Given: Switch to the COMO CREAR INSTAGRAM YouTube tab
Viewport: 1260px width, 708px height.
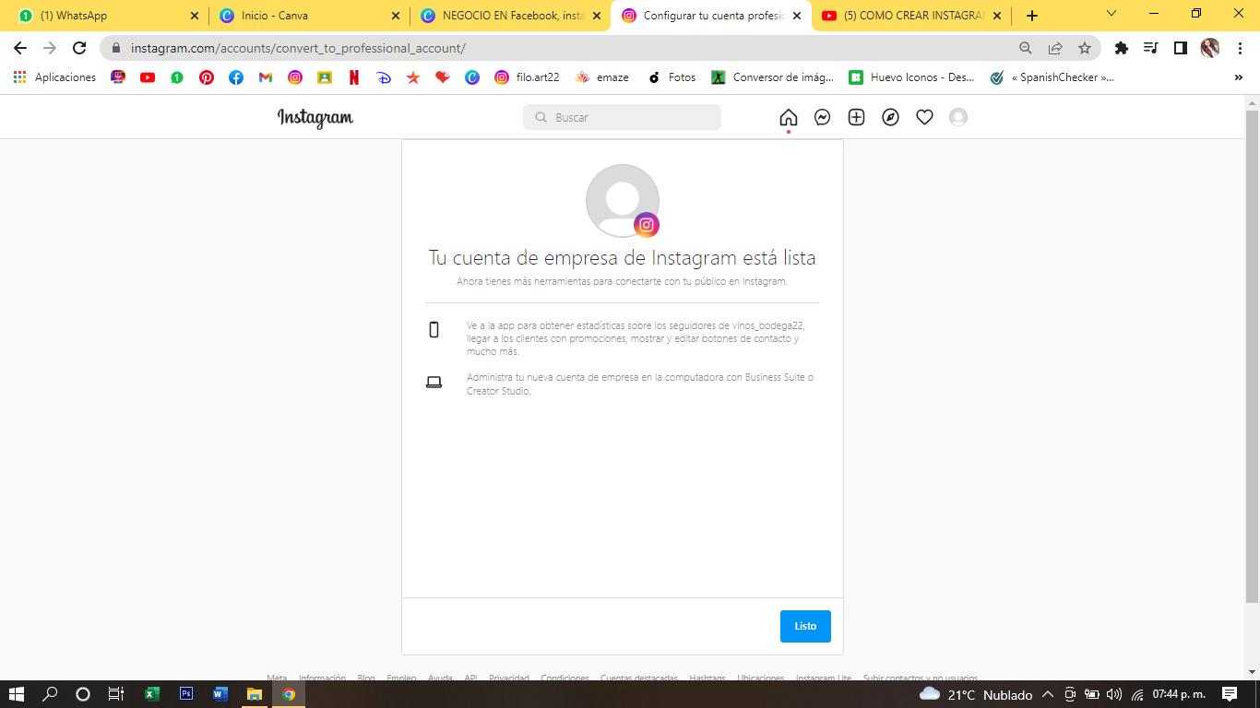Looking at the screenshot, I should 912,16.
